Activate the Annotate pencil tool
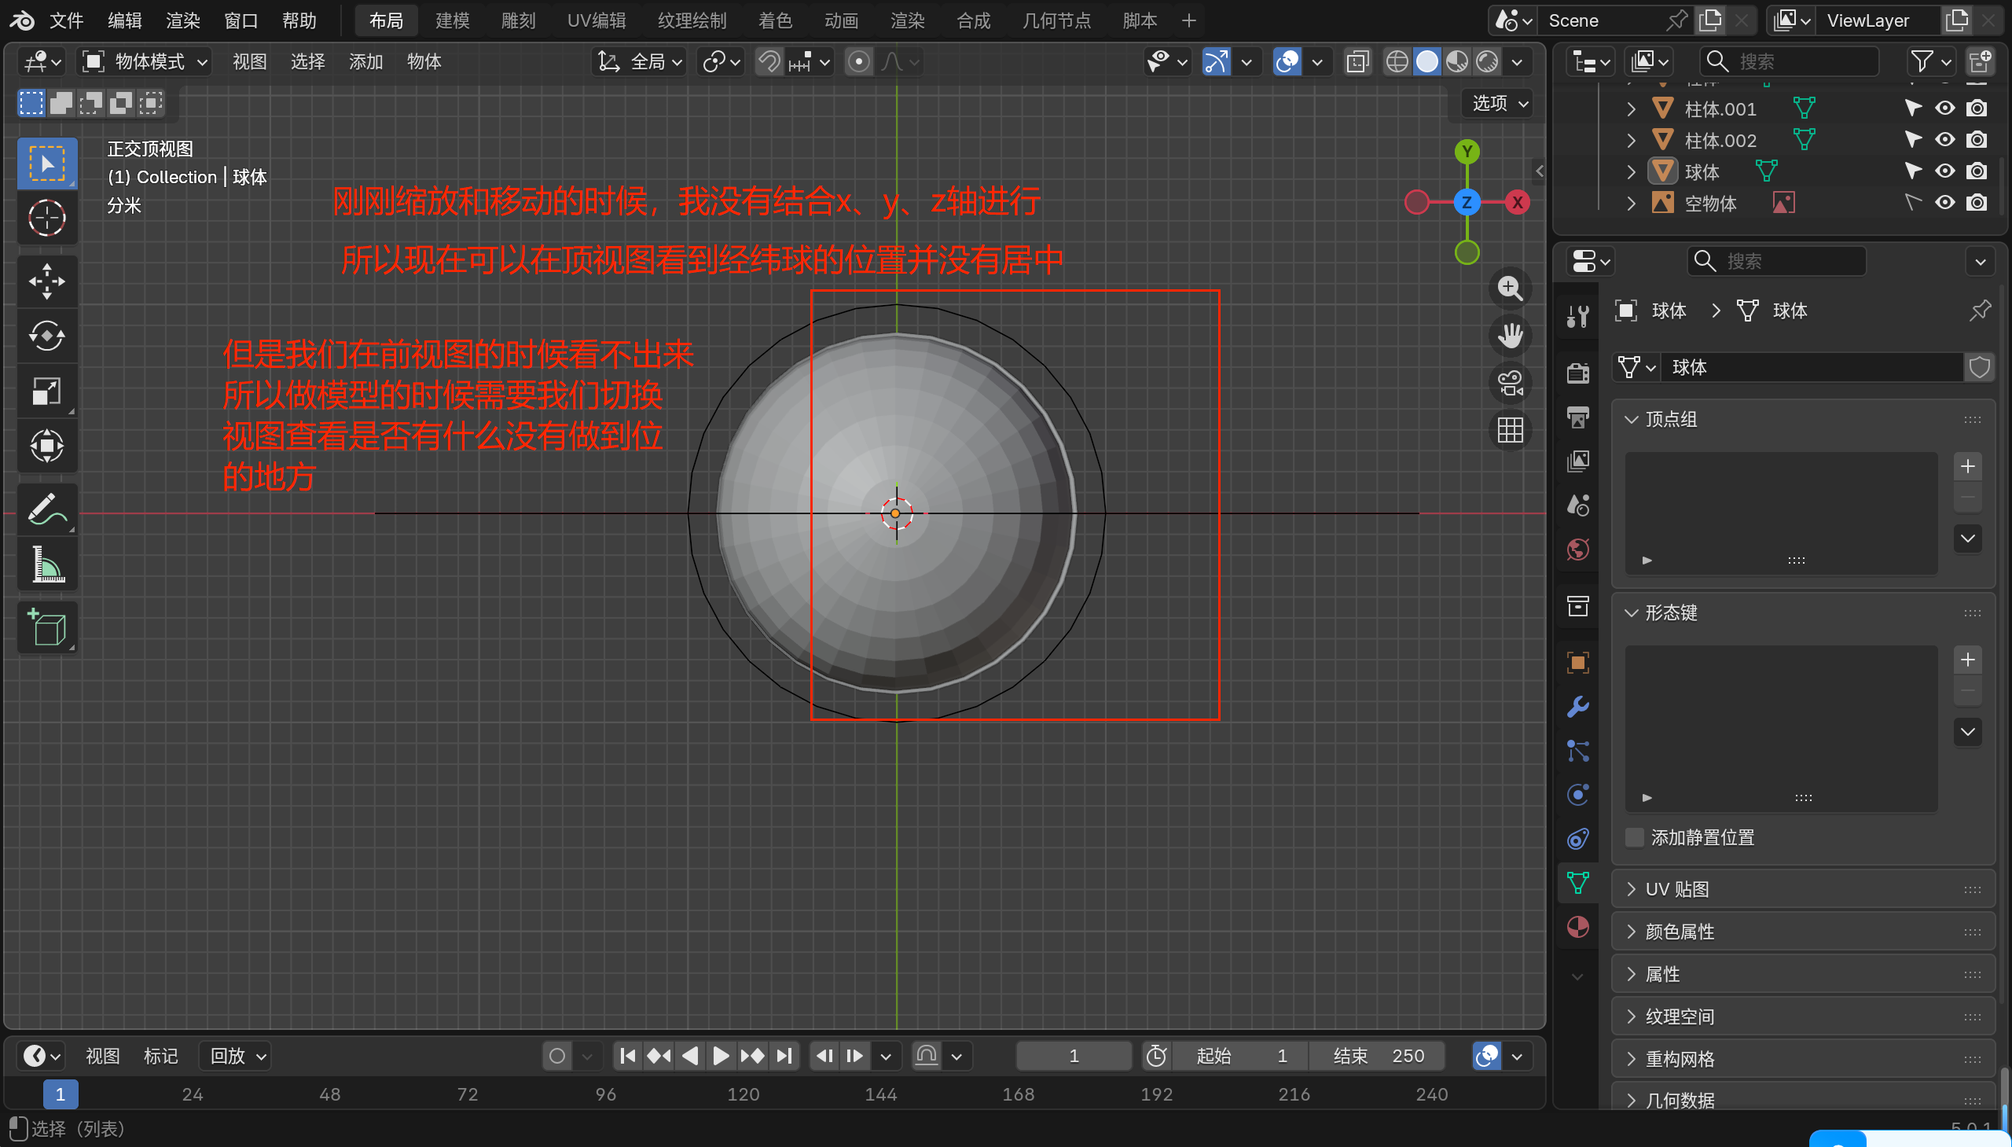Screen dimensions: 2012x1147 coord(46,509)
